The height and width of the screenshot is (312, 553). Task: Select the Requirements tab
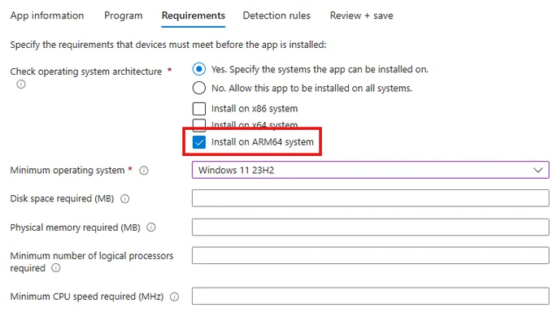pos(194,15)
